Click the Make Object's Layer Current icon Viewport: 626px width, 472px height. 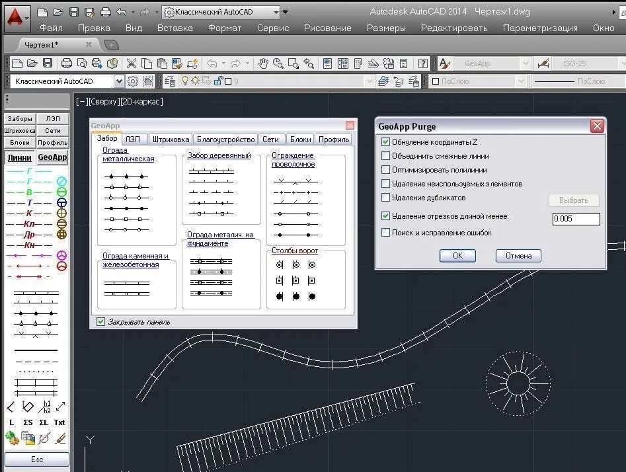(x=383, y=81)
